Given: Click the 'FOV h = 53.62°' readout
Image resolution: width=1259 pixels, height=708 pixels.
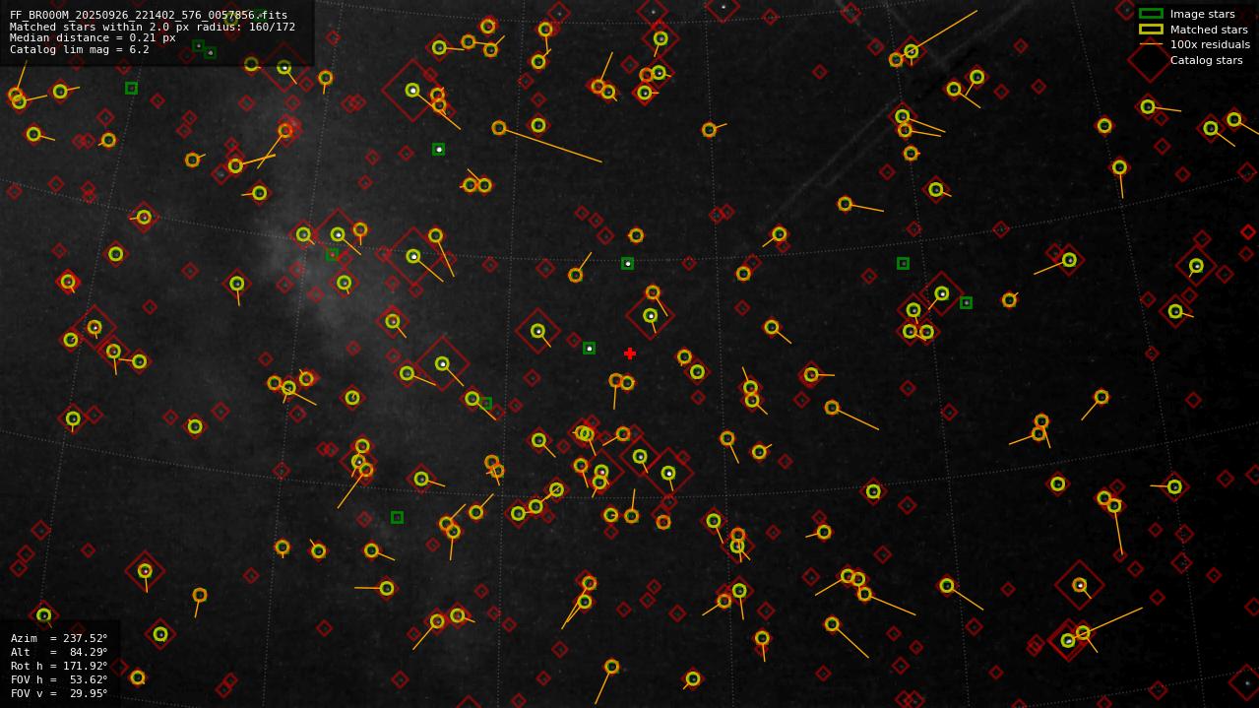Looking at the screenshot, I should coord(59,679).
